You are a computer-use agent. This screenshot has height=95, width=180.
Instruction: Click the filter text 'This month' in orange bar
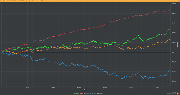[x=6, y=1]
